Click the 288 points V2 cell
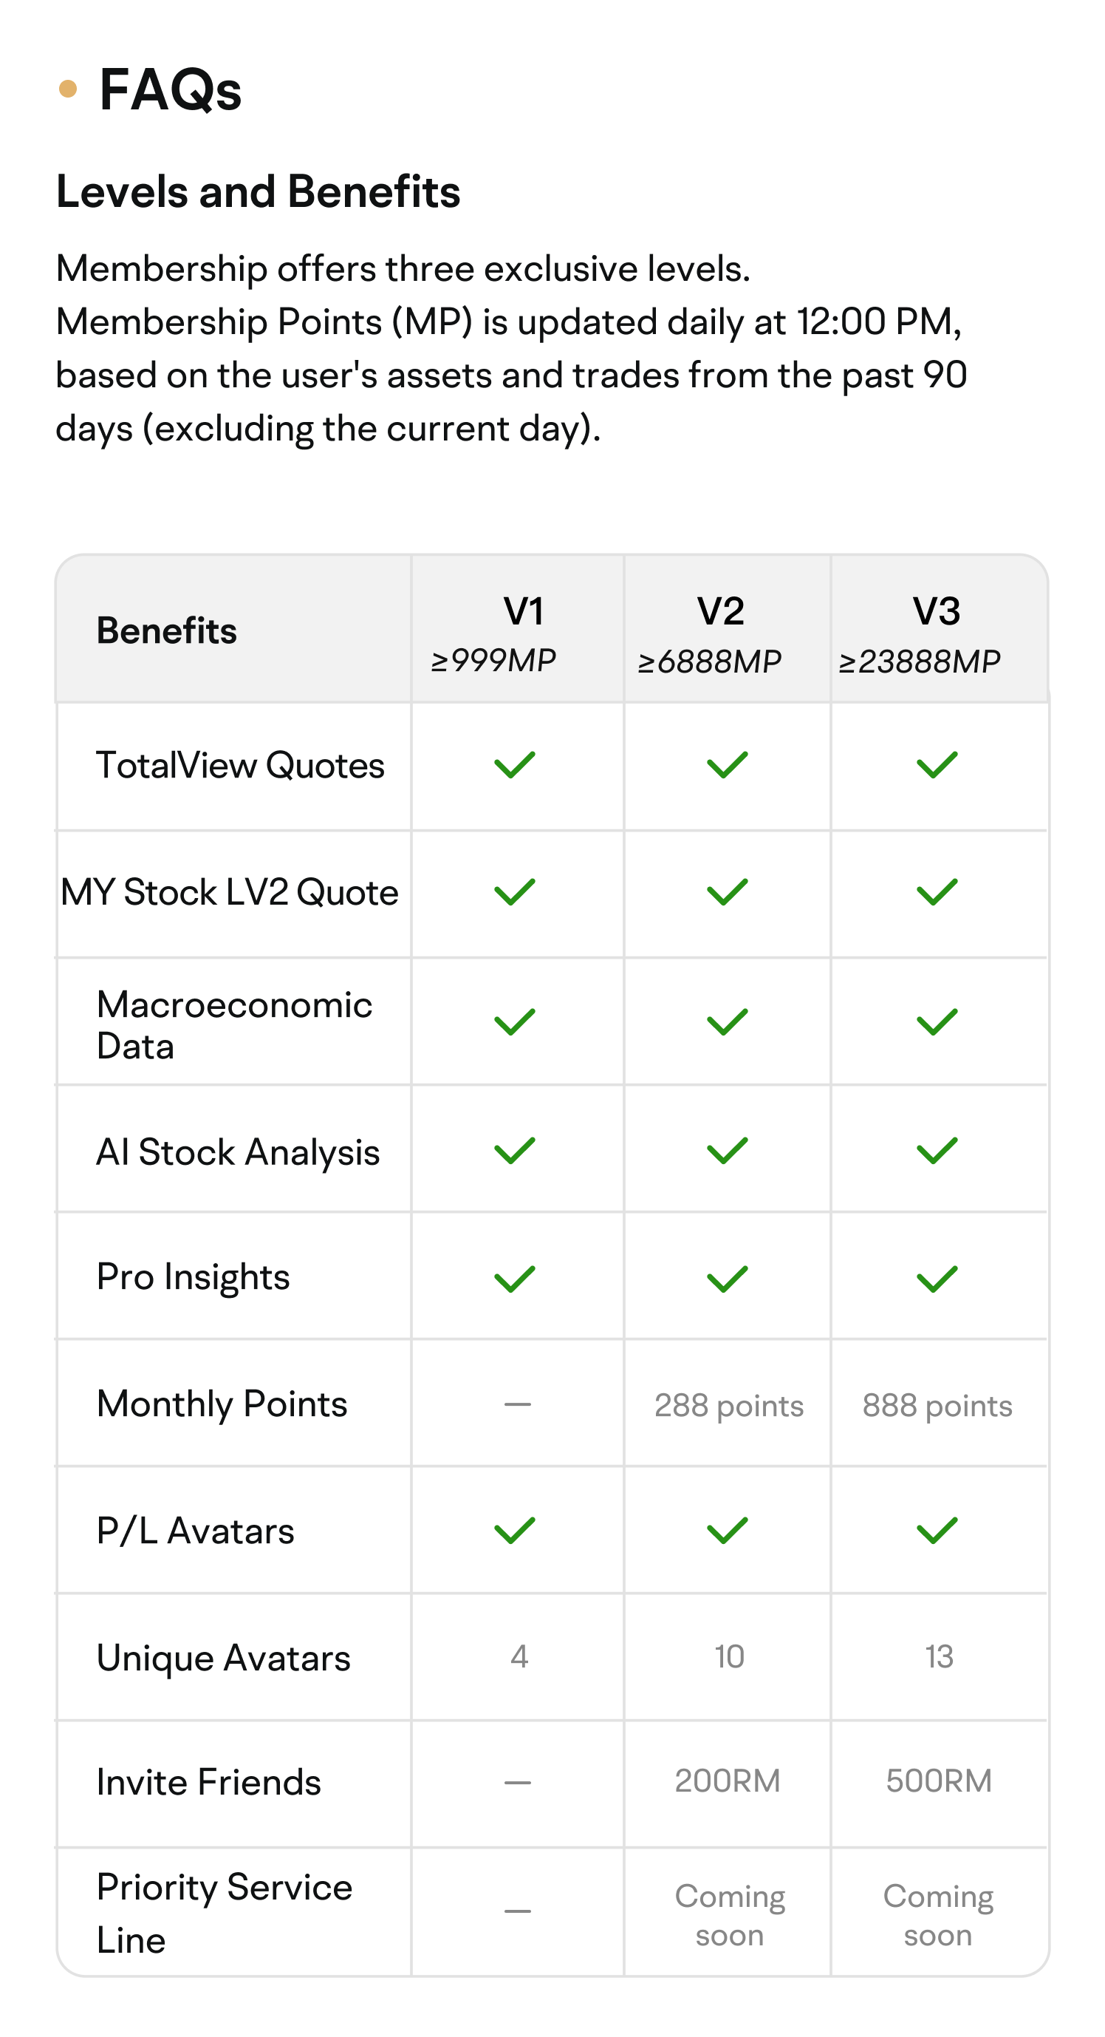 [x=729, y=1405]
